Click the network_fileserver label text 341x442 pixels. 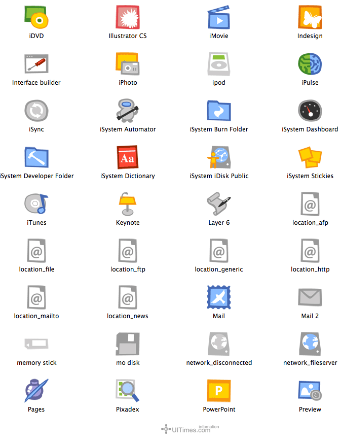pyautogui.click(x=310, y=363)
